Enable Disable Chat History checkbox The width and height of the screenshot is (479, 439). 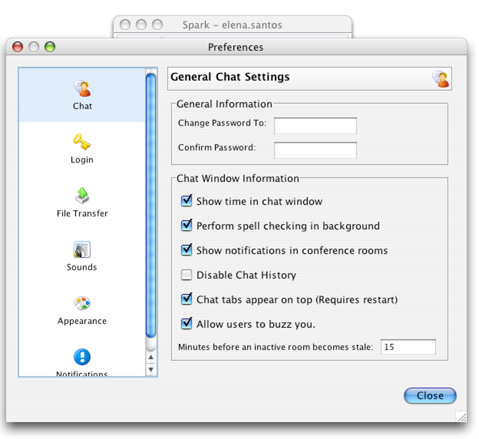point(186,275)
